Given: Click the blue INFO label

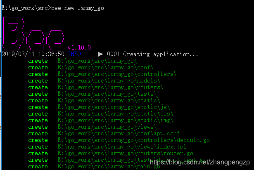Looking at the screenshot, I should tap(74, 54).
